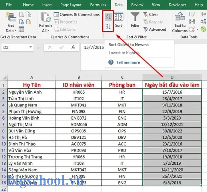
Task: Click the ID nhân viên header cell
Action: click(79, 85)
